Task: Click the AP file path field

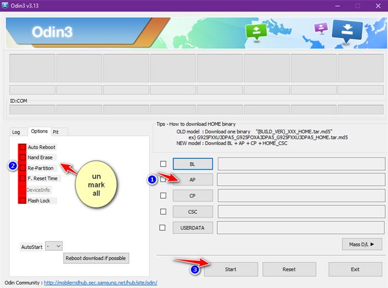Action: pyautogui.click(x=301, y=179)
